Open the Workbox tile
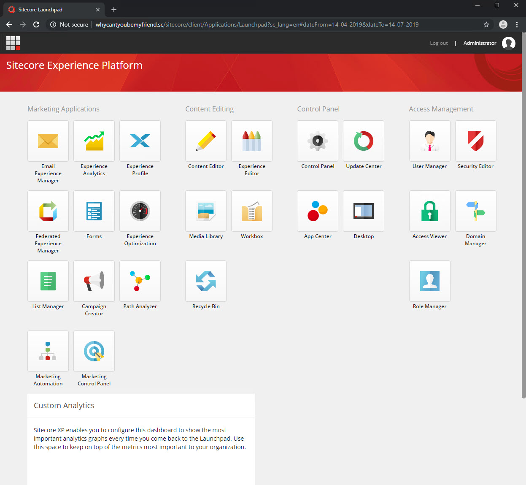This screenshot has height=485, width=526. (252, 211)
